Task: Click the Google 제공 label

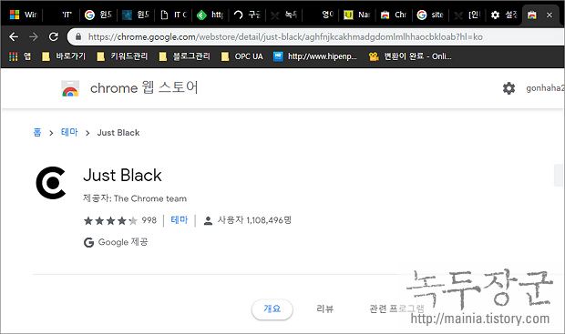Action: click(x=123, y=242)
